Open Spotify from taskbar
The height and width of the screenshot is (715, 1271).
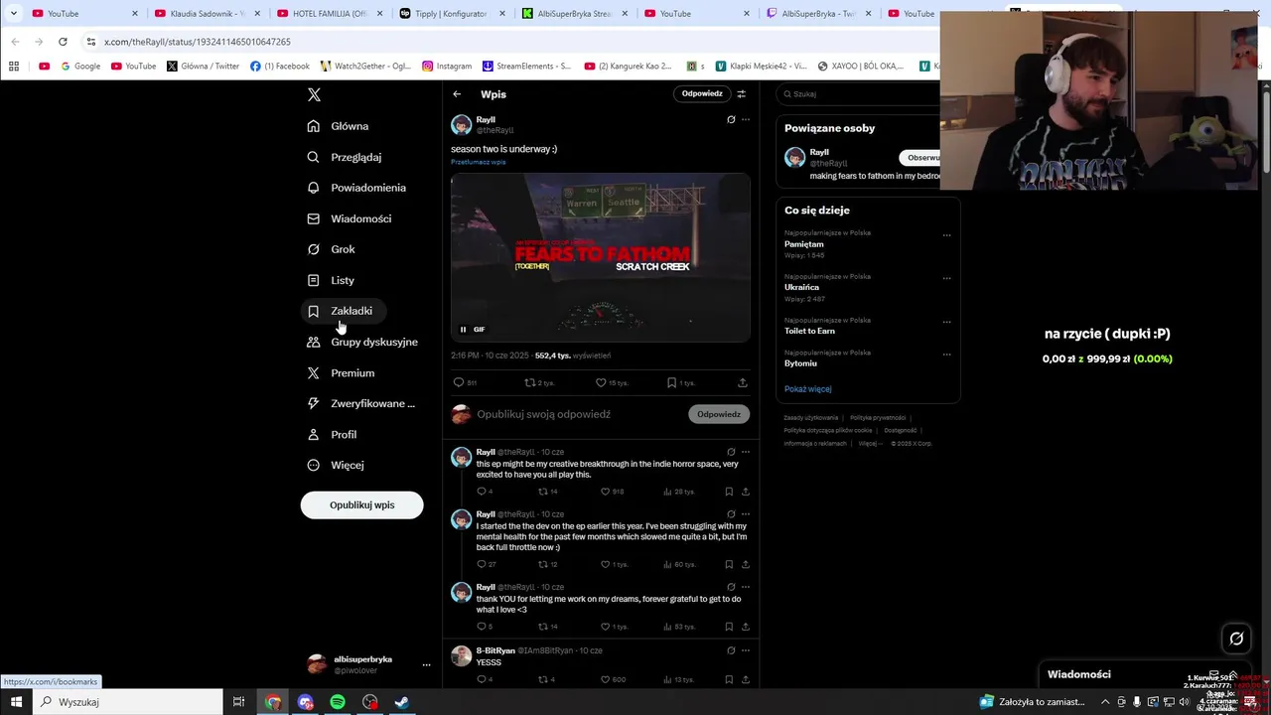point(338,702)
